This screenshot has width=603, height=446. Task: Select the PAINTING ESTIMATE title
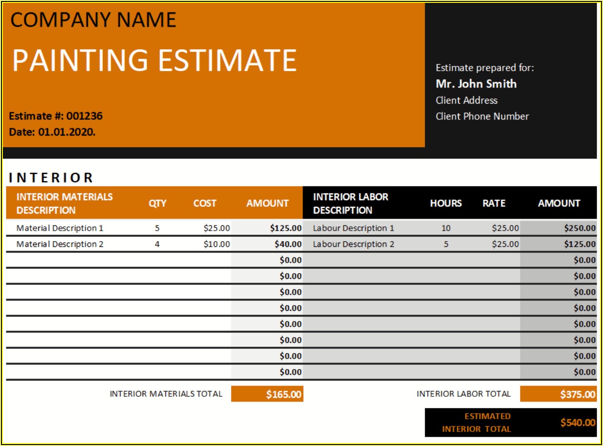(154, 61)
